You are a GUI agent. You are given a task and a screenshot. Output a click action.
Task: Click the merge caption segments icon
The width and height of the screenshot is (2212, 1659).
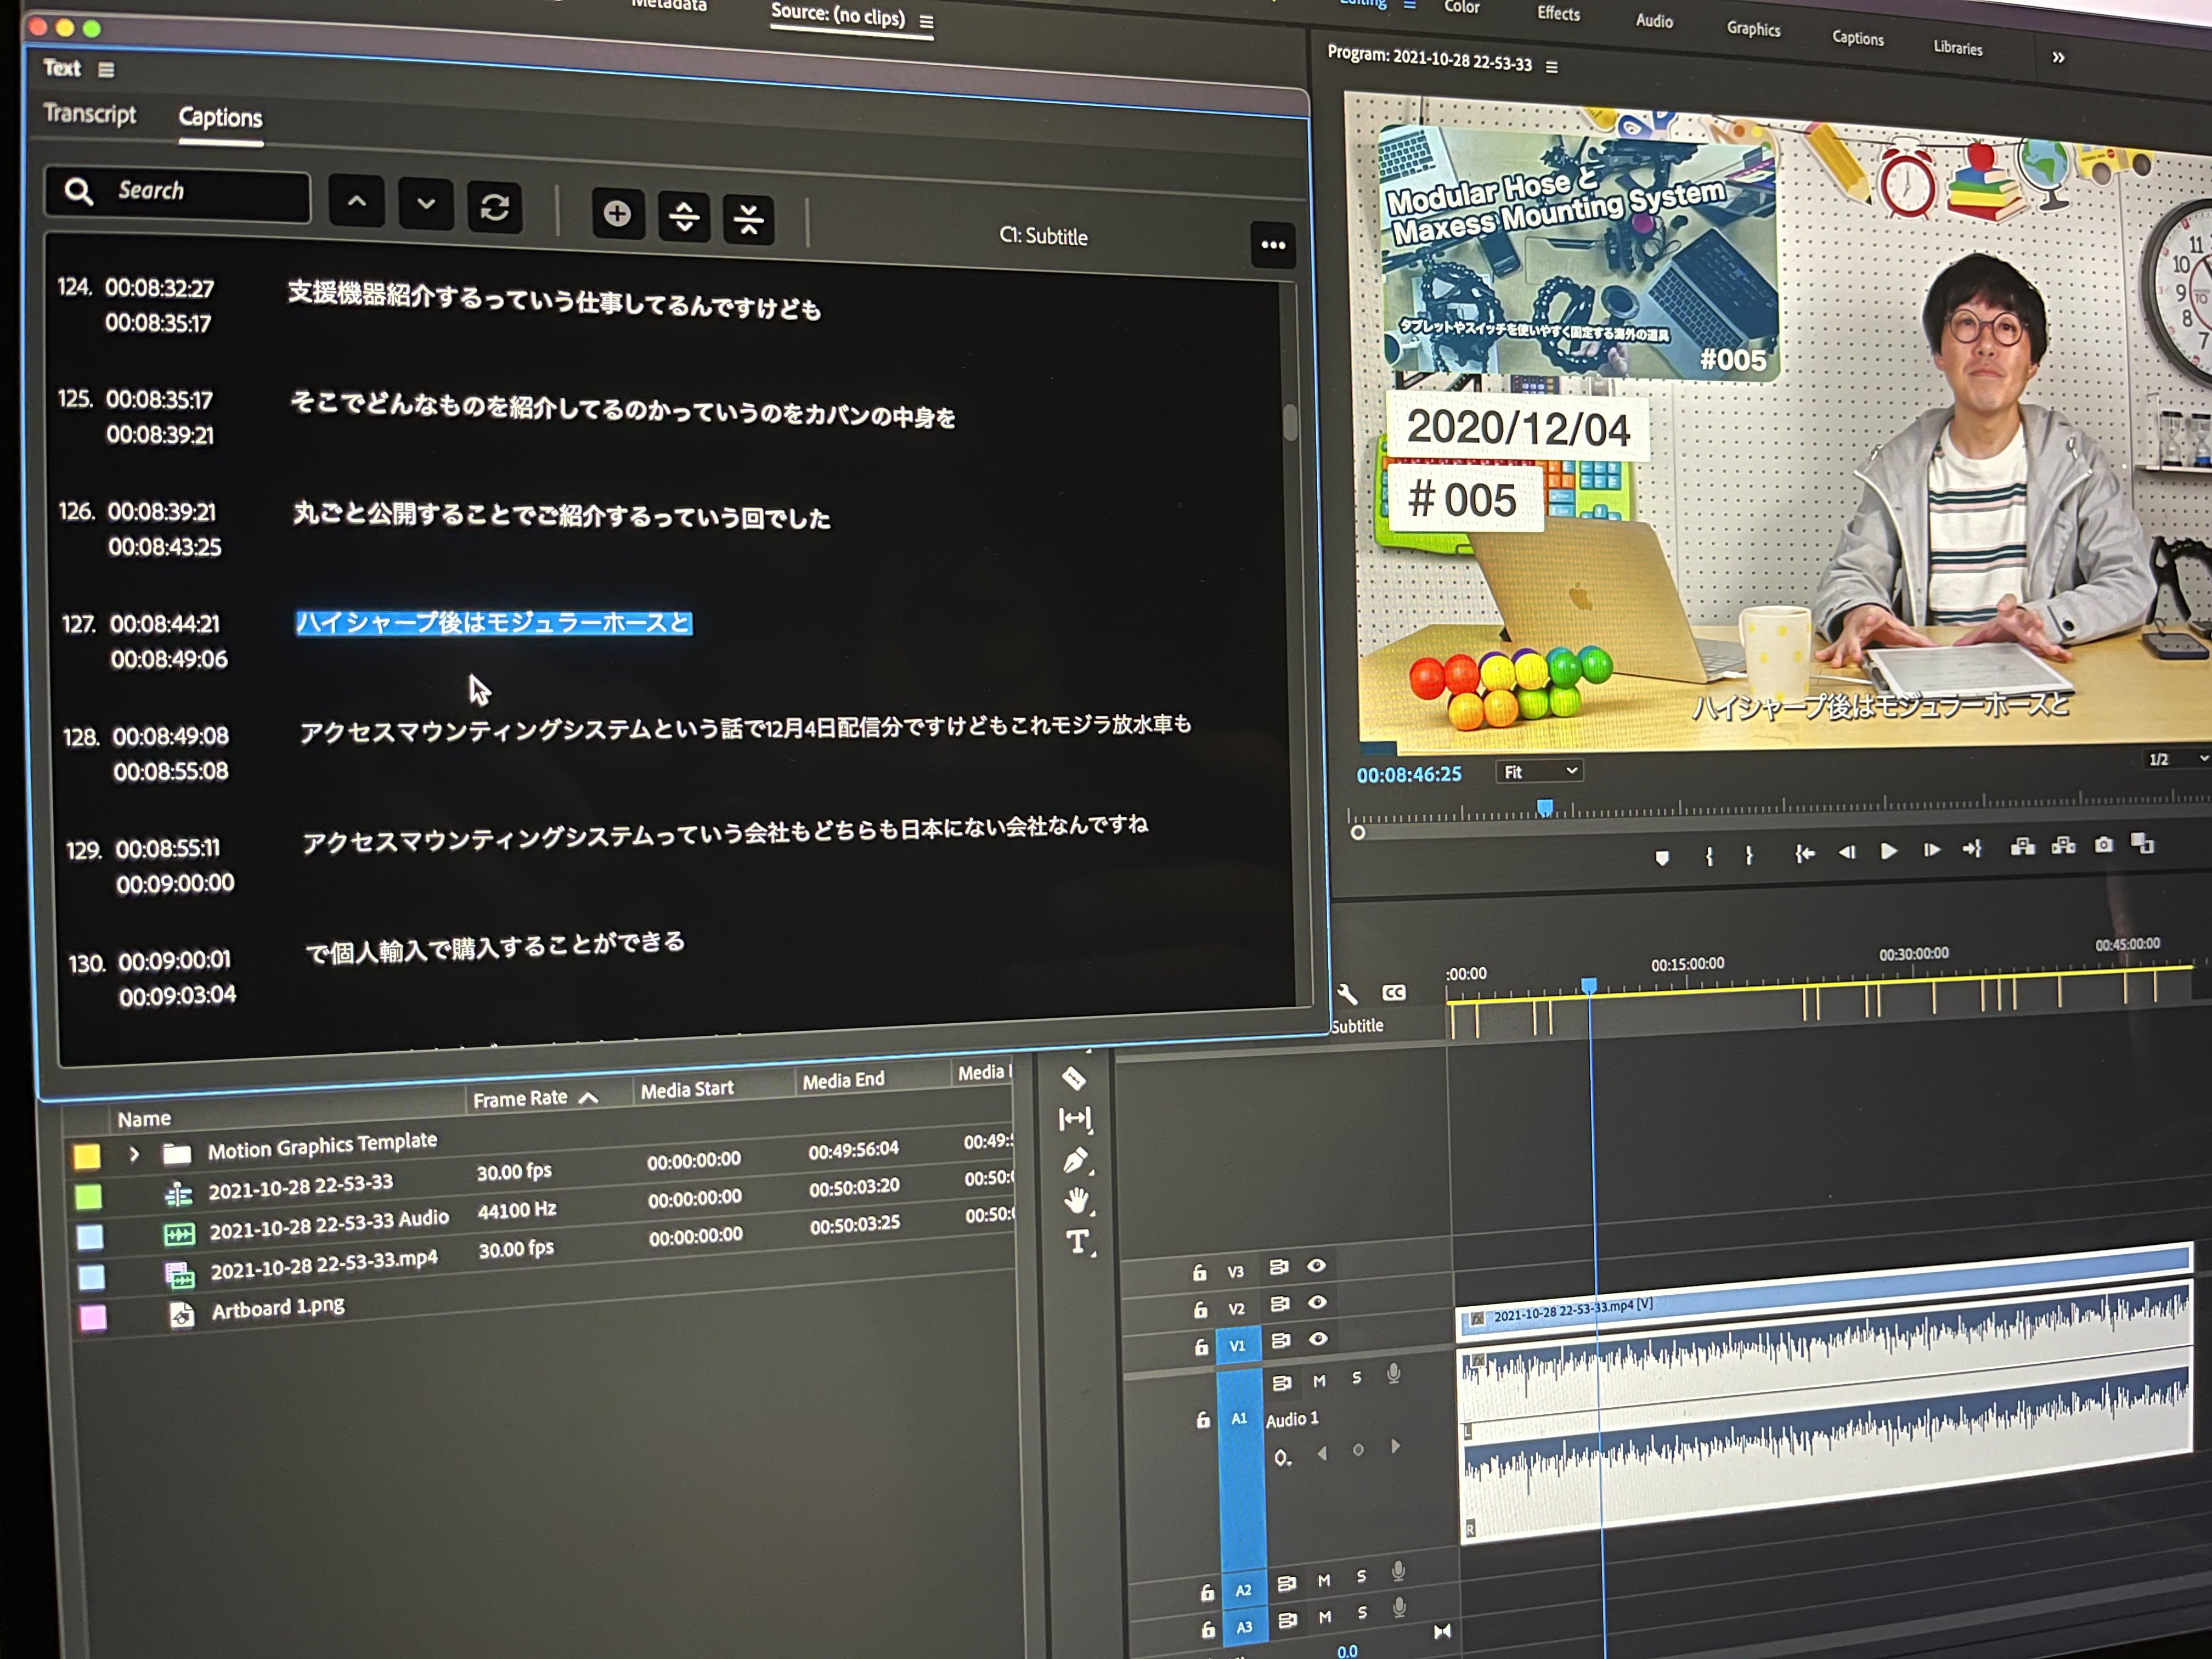click(x=749, y=219)
